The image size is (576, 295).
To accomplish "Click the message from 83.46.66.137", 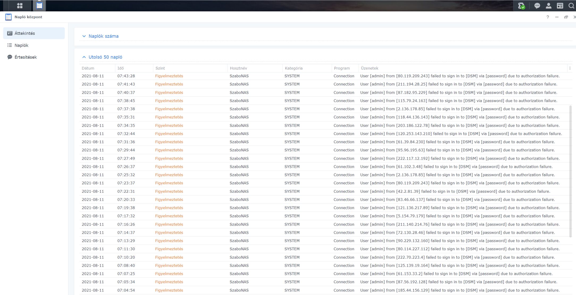I will tap(457, 200).
